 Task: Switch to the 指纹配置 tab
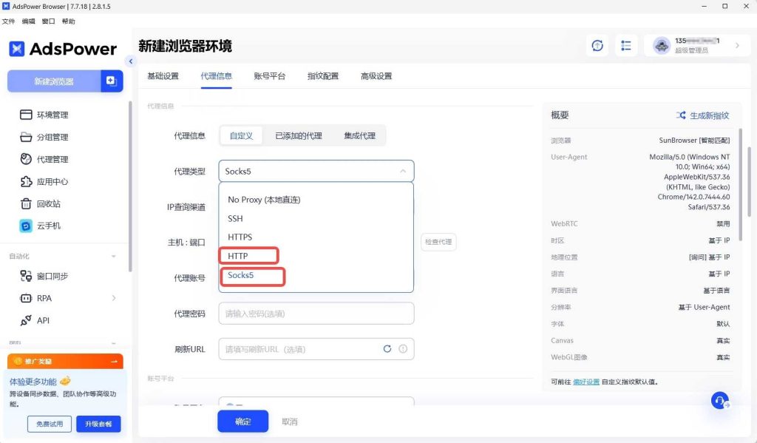323,76
